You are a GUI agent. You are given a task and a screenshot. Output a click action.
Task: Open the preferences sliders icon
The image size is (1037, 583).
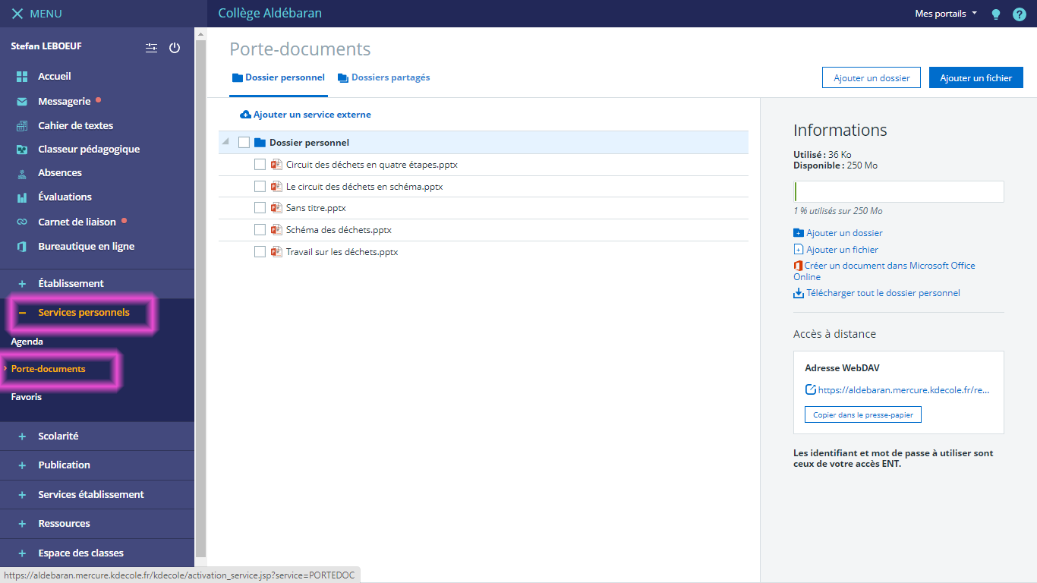(x=152, y=48)
